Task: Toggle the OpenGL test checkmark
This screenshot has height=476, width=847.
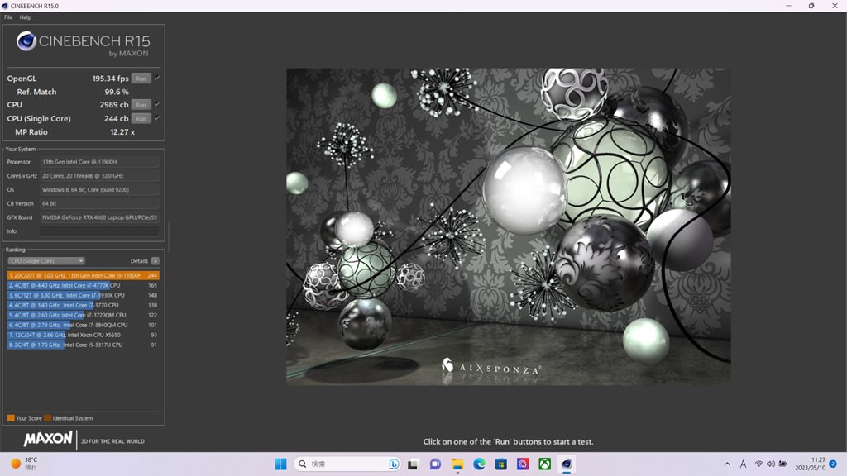Action: coord(157,79)
